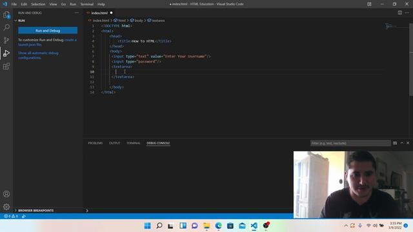Open the Source Control view

pyautogui.click(x=6, y=40)
